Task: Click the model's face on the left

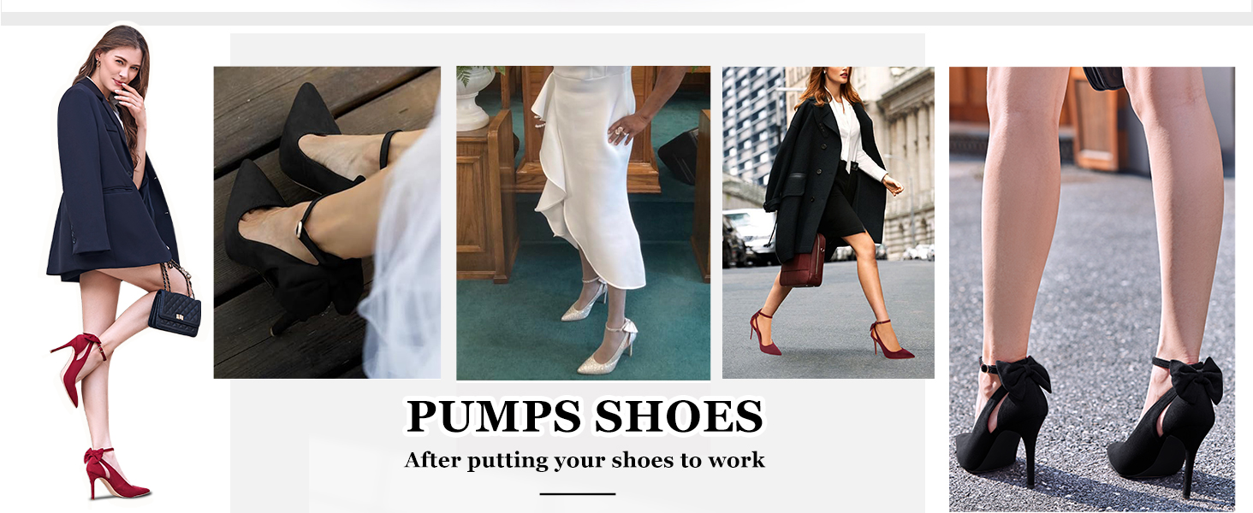Action: point(120,62)
